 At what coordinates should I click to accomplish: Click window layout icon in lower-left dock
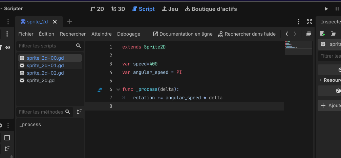click(x=7, y=138)
